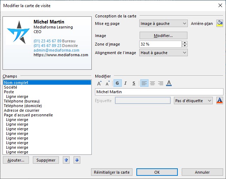Click the Modifier... image button
Screen dimensions: 226x179
[163, 36]
